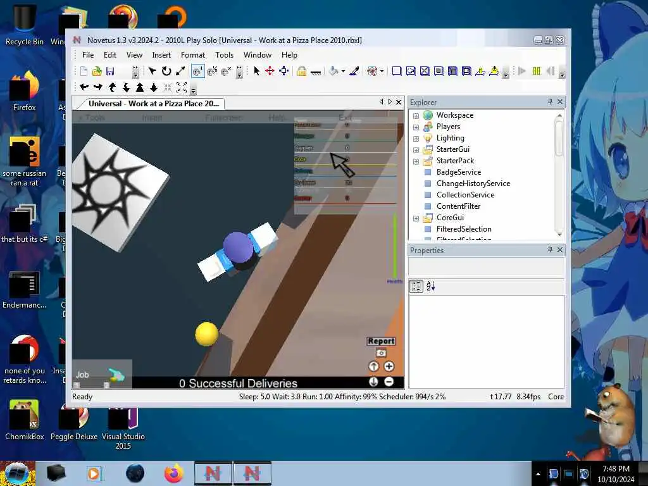The height and width of the screenshot is (486, 648).
Task: Click the material atom icon
Action: click(x=372, y=71)
